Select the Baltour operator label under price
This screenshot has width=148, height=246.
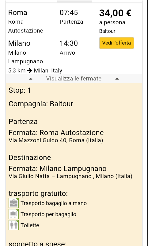click(x=107, y=31)
